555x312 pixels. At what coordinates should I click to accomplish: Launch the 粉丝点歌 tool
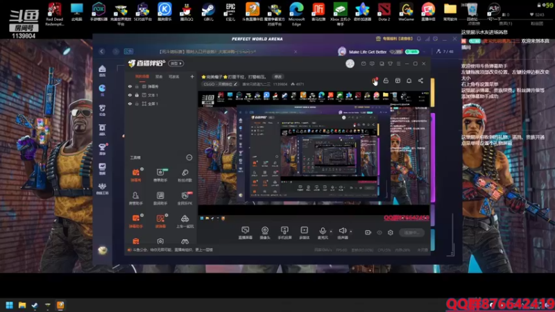pyautogui.click(x=185, y=175)
